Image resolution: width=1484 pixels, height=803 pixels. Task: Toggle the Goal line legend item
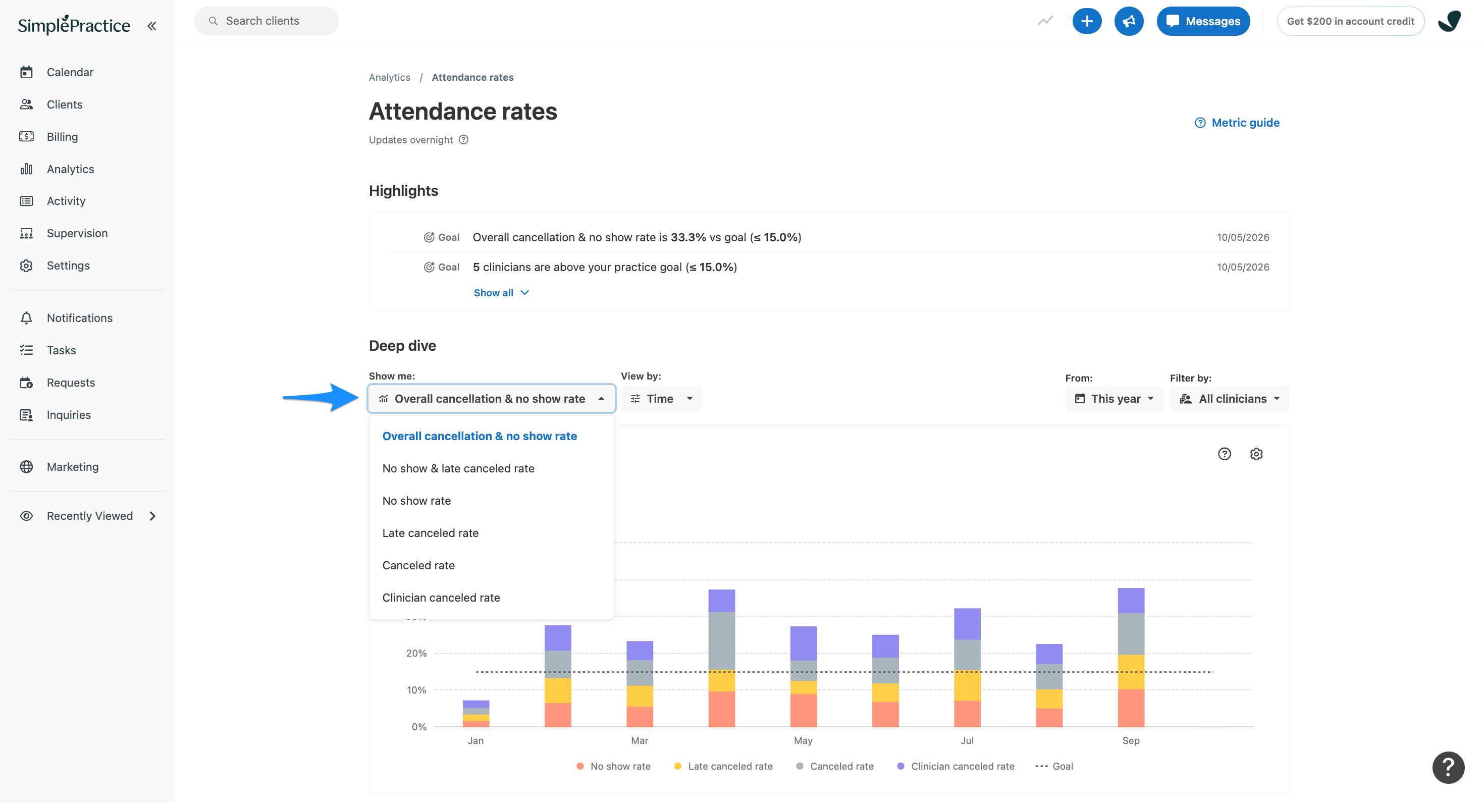[1054, 766]
